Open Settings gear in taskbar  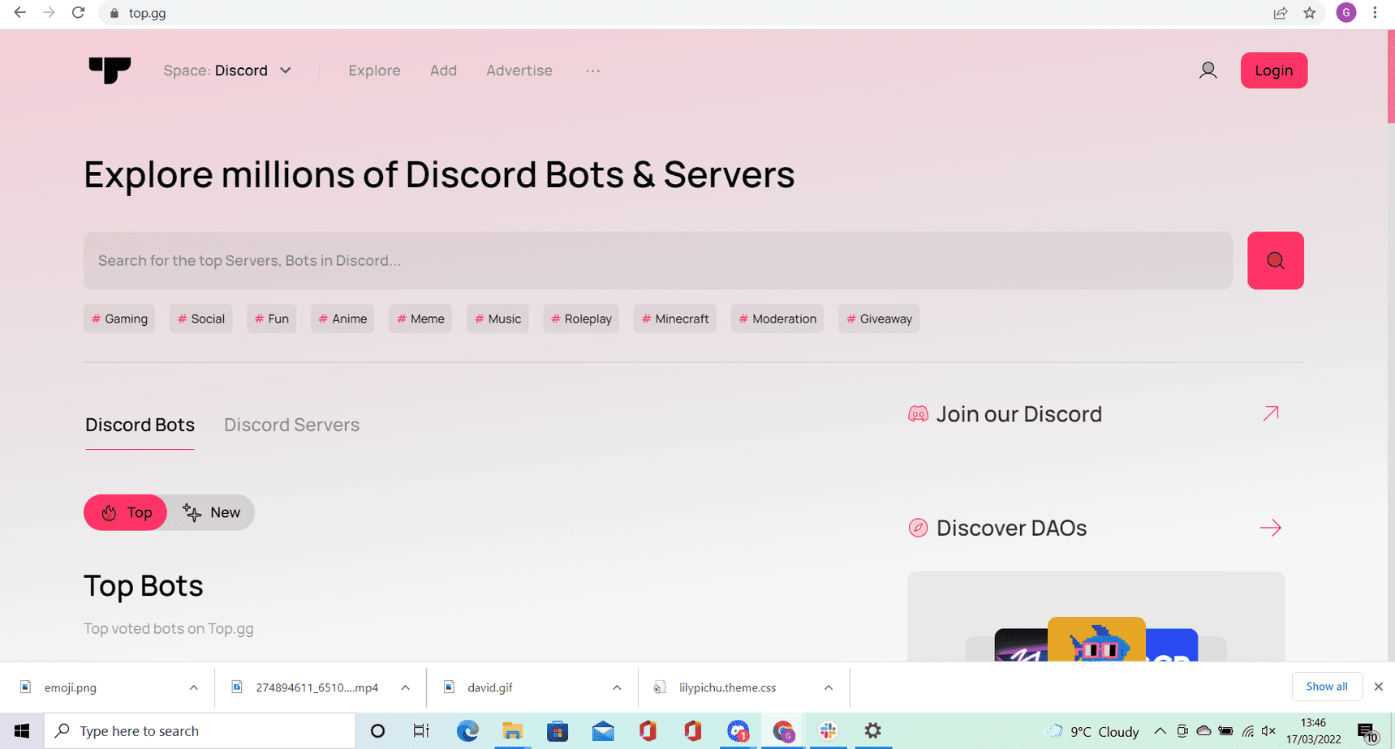(x=872, y=731)
